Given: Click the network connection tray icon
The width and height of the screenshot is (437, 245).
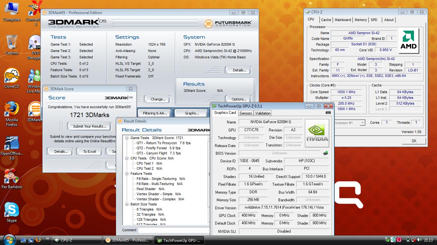Looking at the screenshot, I should [414, 240].
